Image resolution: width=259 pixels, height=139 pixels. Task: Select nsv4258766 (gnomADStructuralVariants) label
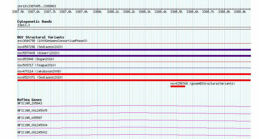[x=203, y=83]
